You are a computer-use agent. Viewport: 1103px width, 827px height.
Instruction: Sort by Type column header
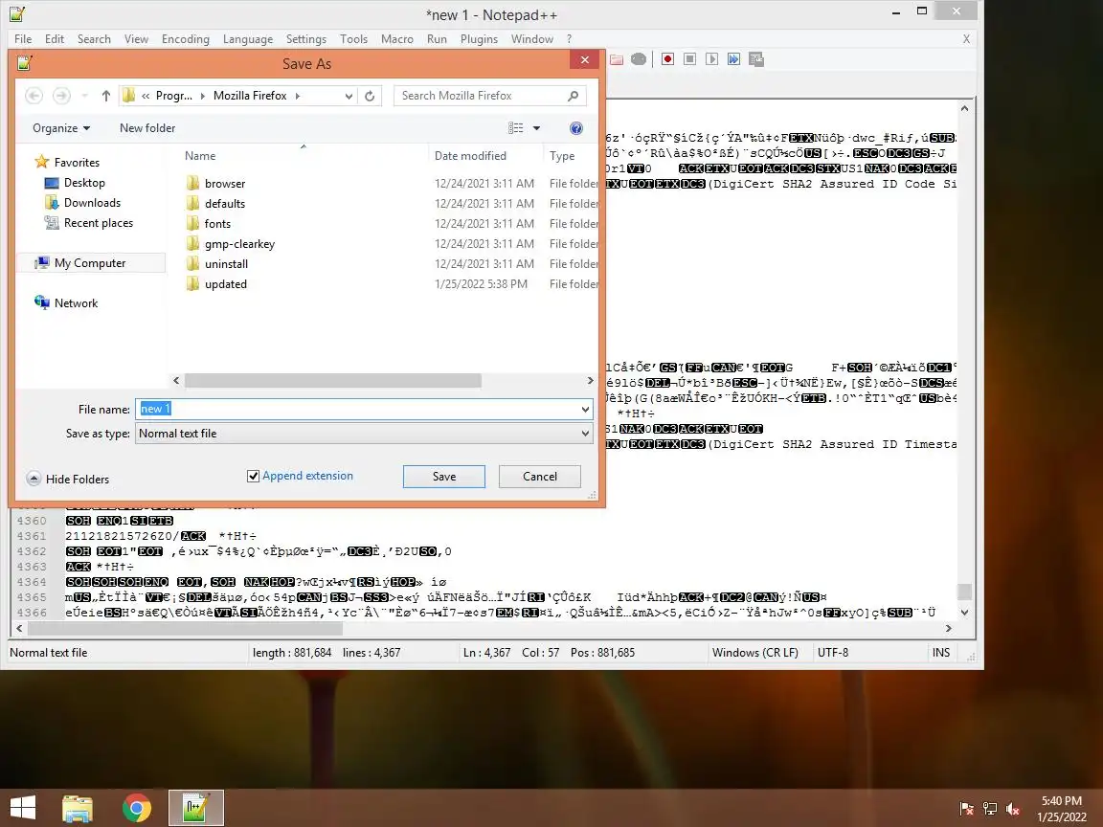(562, 156)
